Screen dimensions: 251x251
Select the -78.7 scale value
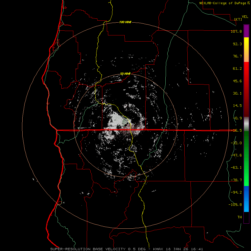coord(236,180)
